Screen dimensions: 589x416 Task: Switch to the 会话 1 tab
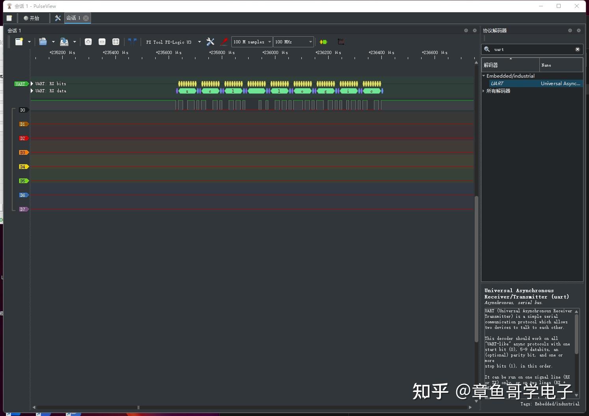[73, 18]
